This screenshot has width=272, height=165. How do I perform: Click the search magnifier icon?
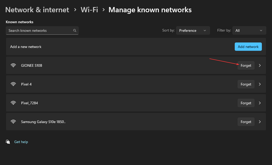[75, 30]
